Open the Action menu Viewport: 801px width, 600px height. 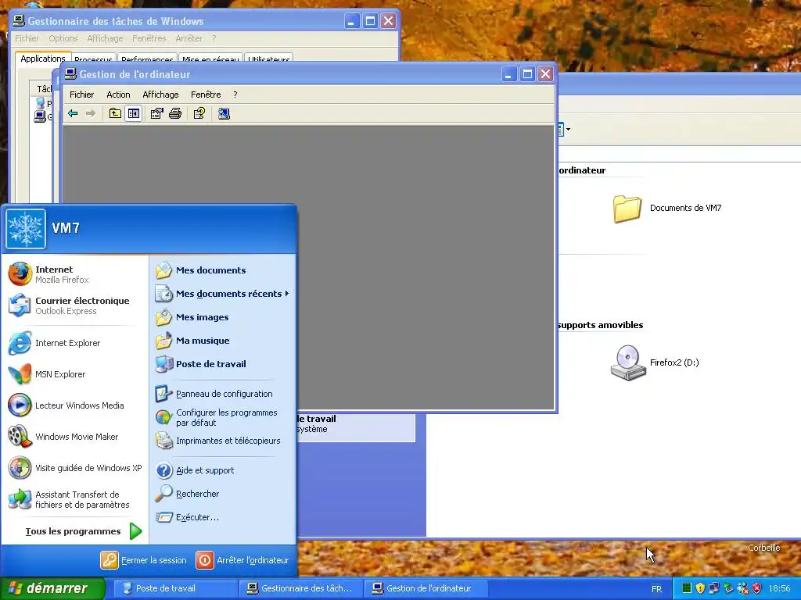(x=118, y=95)
